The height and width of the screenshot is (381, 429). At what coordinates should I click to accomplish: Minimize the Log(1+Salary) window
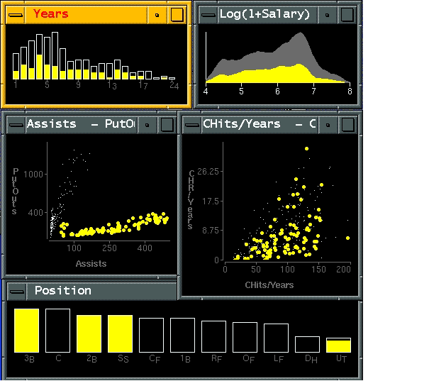(326, 13)
